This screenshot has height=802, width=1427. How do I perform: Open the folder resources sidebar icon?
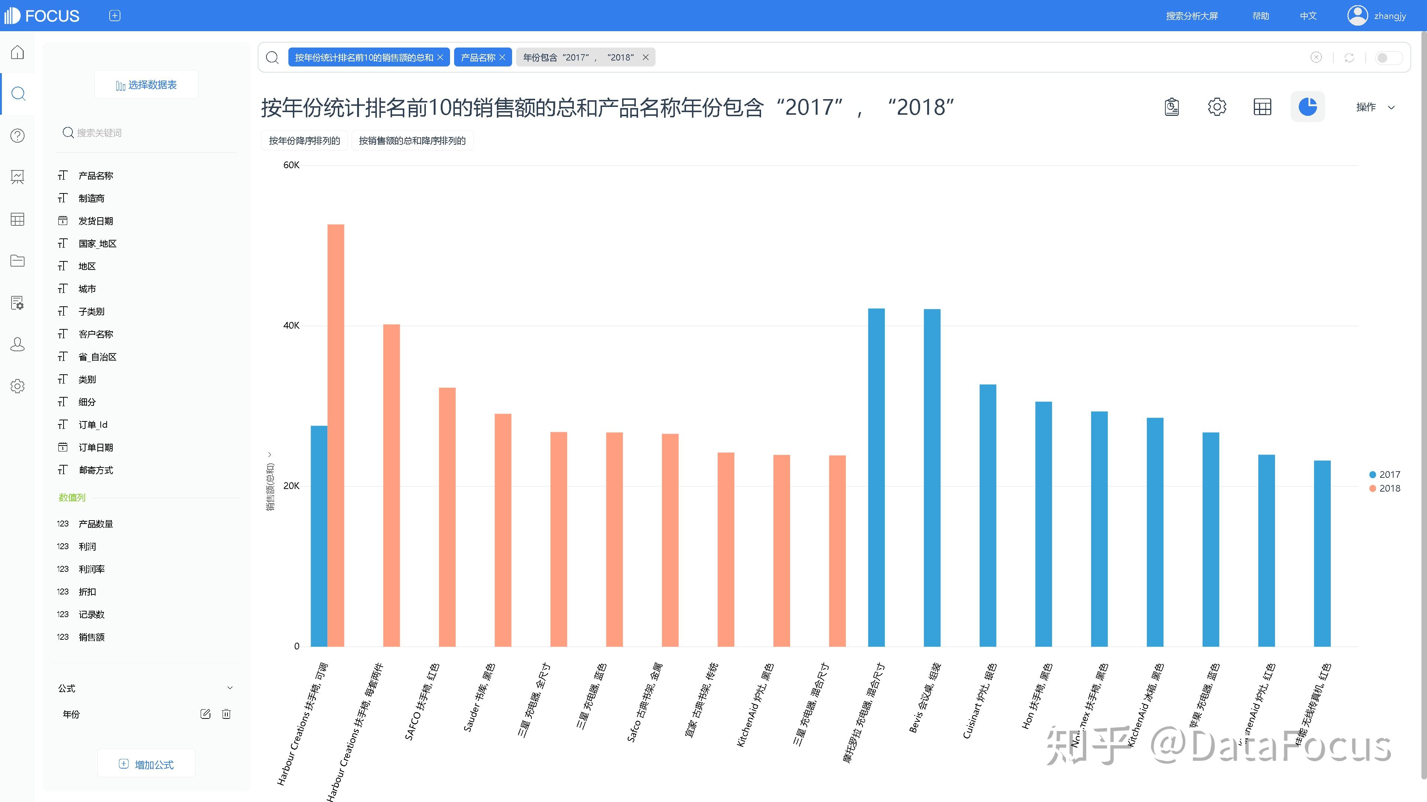coord(18,261)
